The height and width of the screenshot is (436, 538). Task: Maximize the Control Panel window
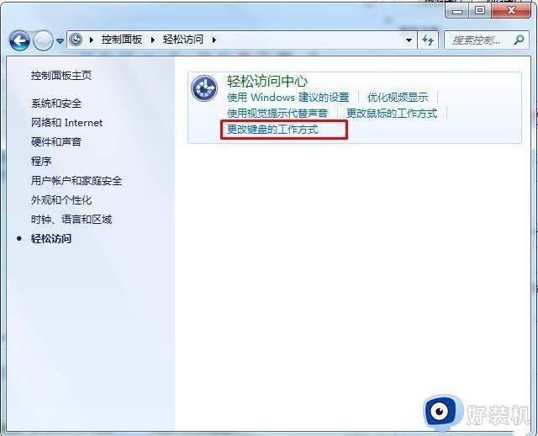click(x=480, y=10)
